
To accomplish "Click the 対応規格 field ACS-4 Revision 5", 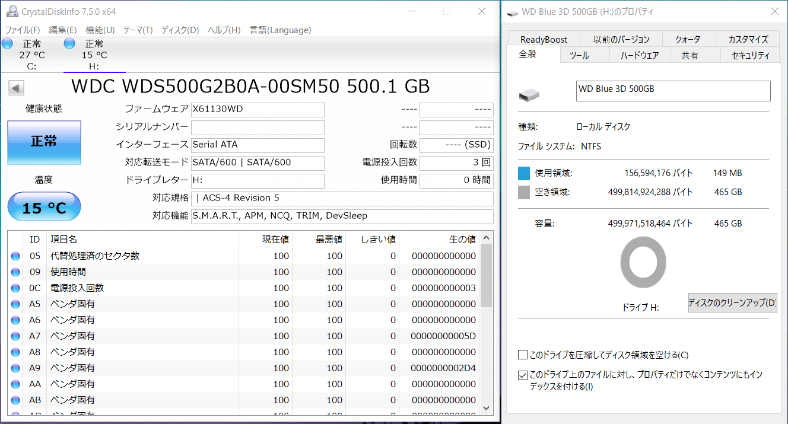I will coord(342,199).
